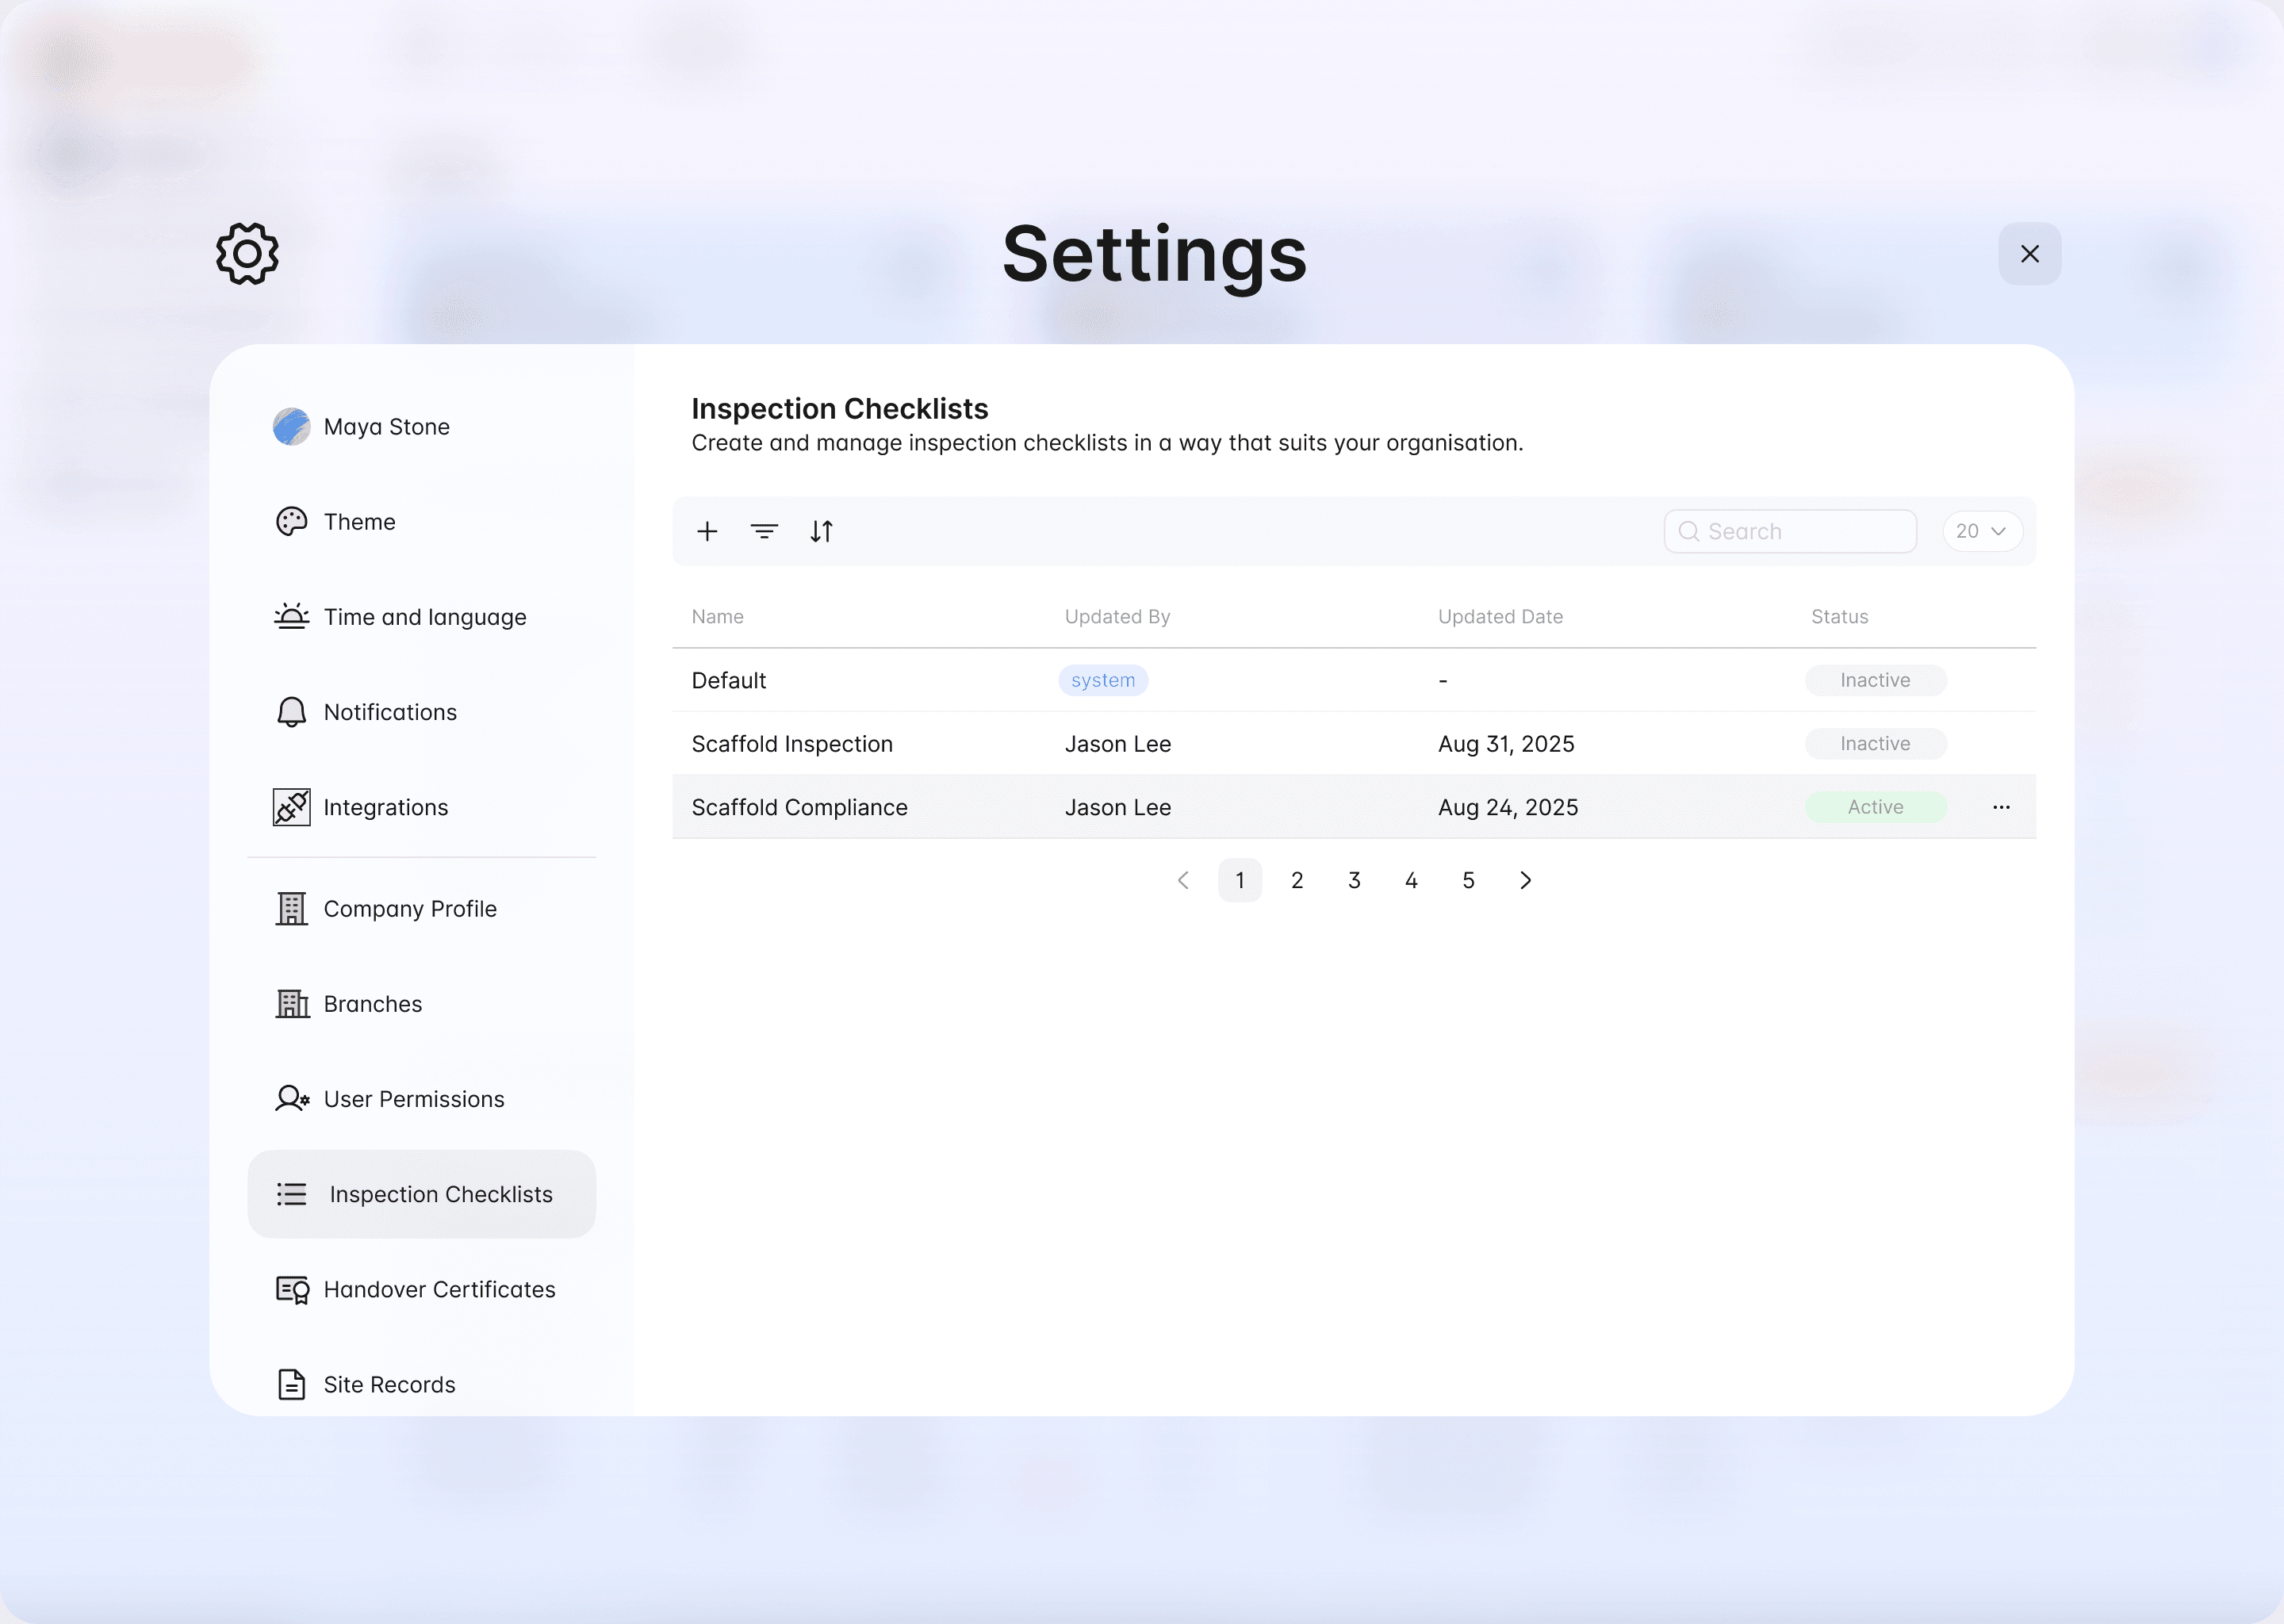Open Theme settings
This screenshot has height=1624, width=2284.
click(421, 522)
